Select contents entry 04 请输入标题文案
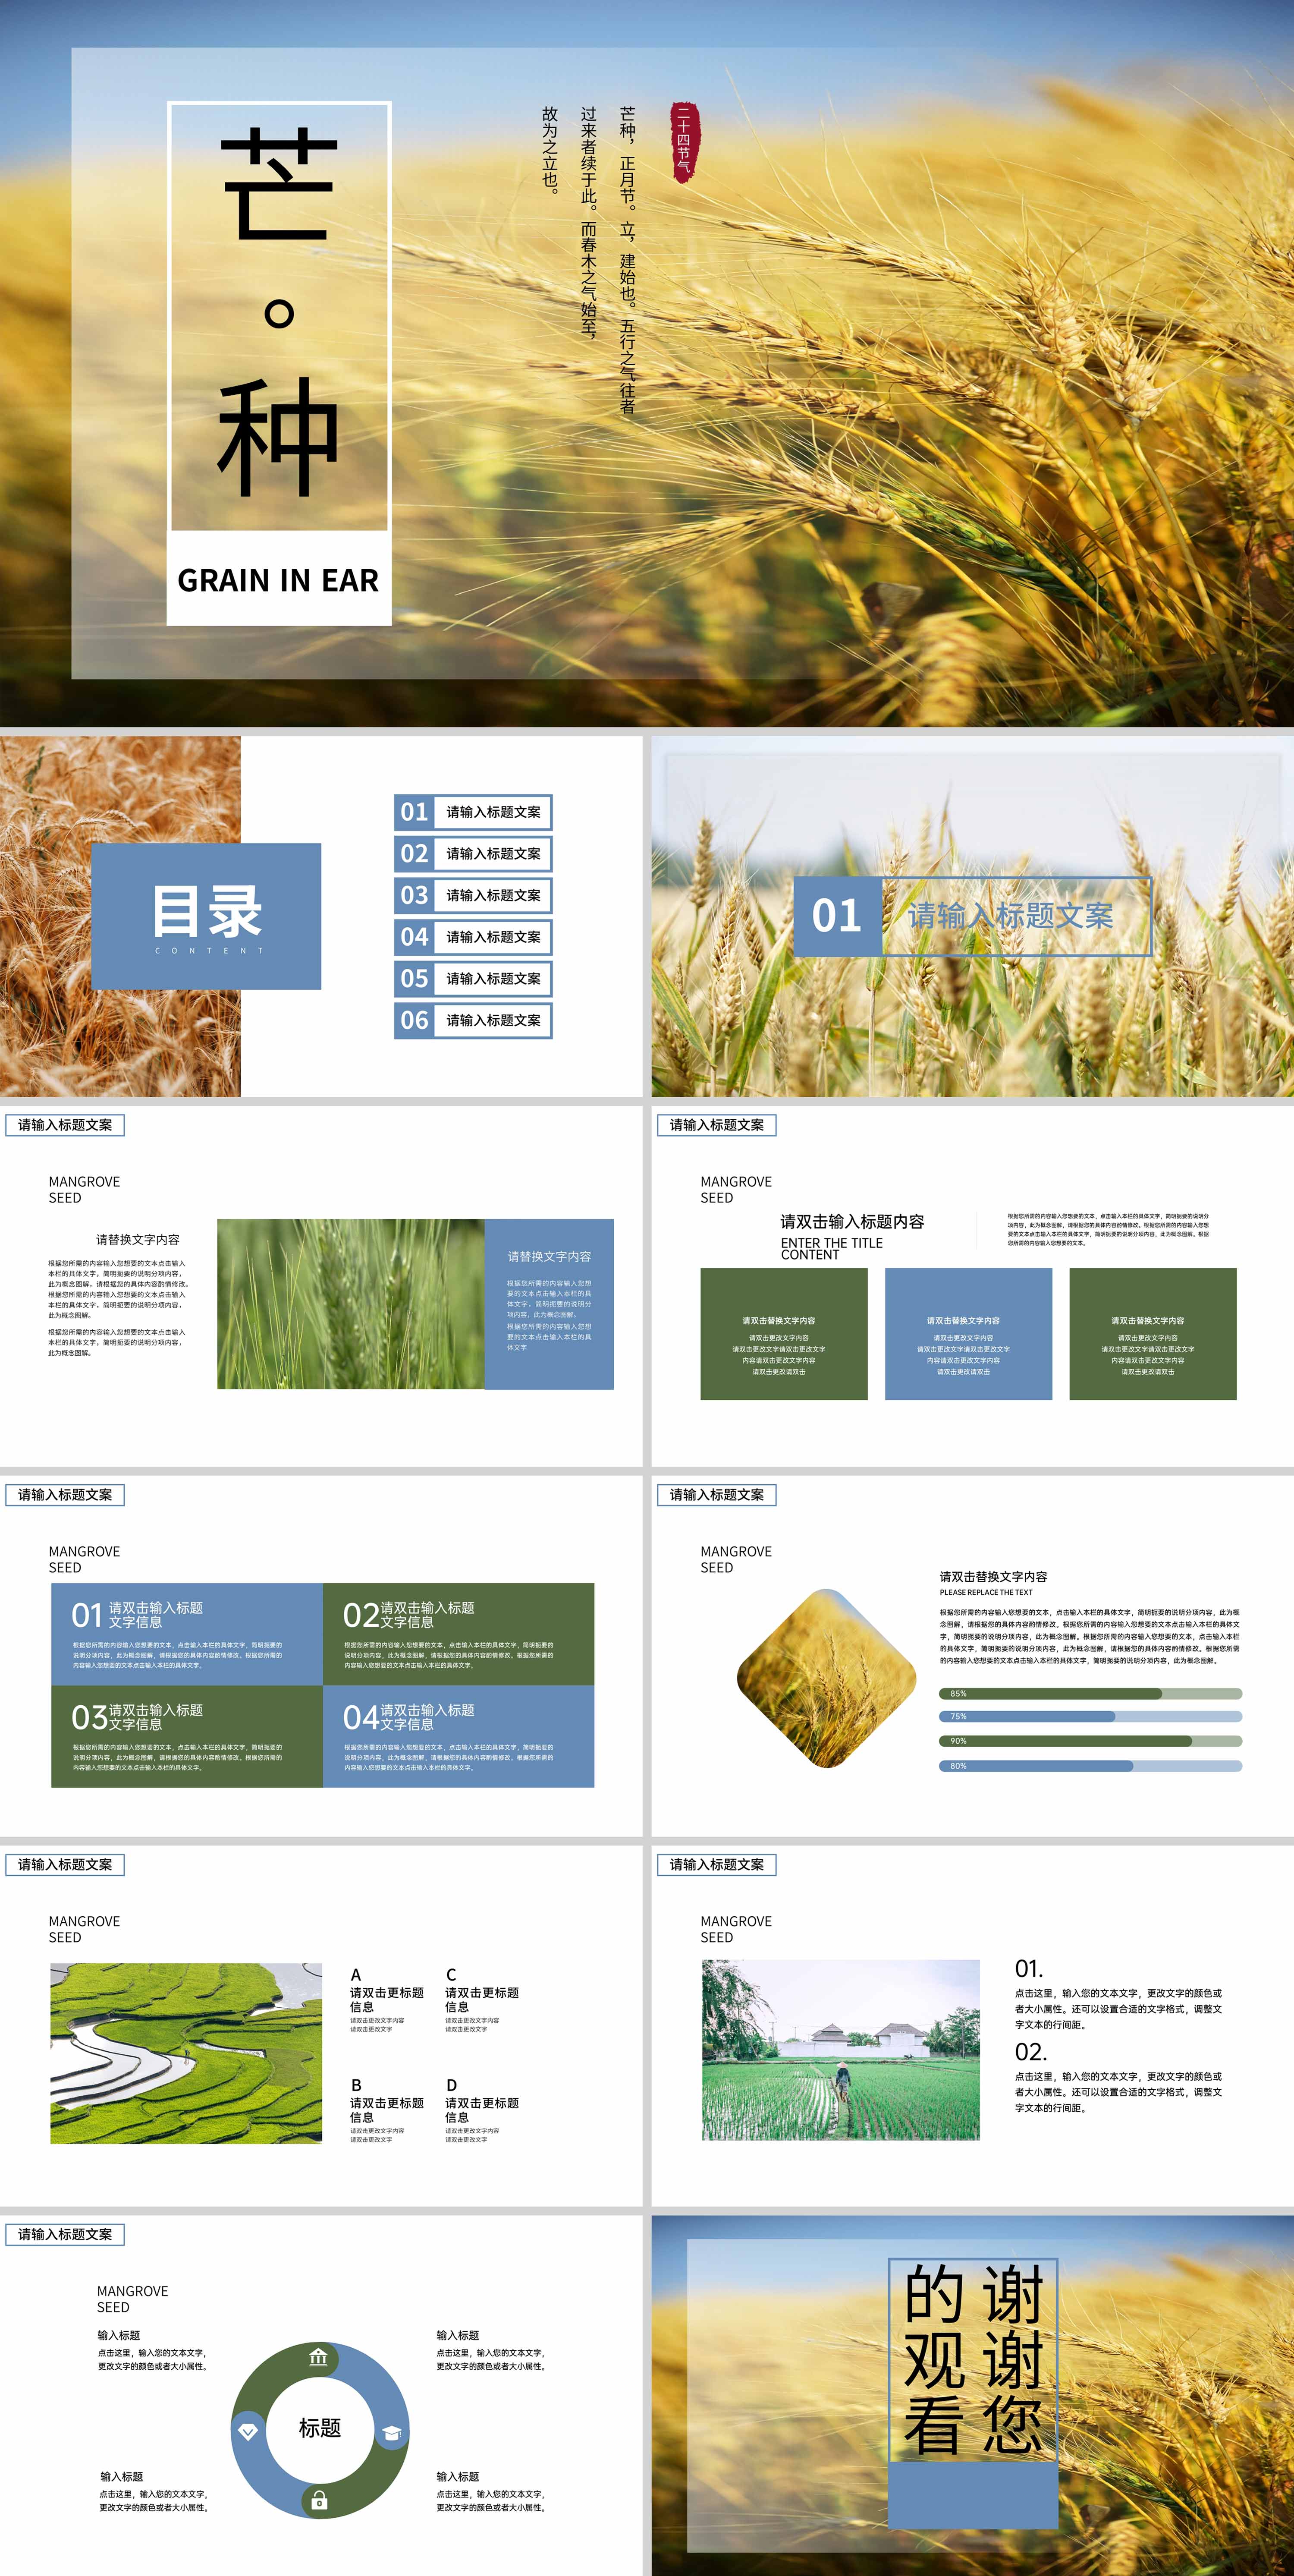1294x2576 pixels. [473, 937]
